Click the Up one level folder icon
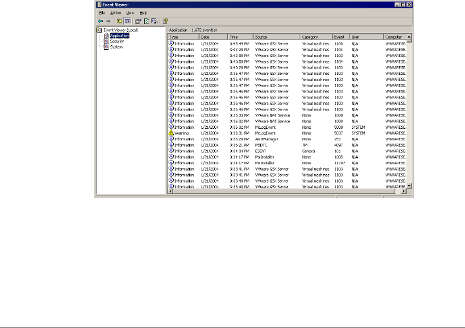The height and width of the screenshot is (328, 465). click(x=119, y=21)
